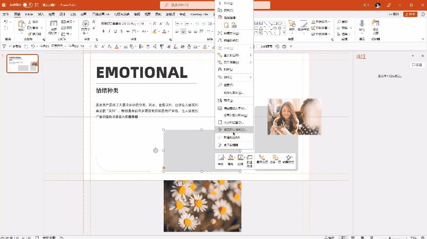Click the search box in the title bar
The image size is (427, 239).
pos(215,5)
